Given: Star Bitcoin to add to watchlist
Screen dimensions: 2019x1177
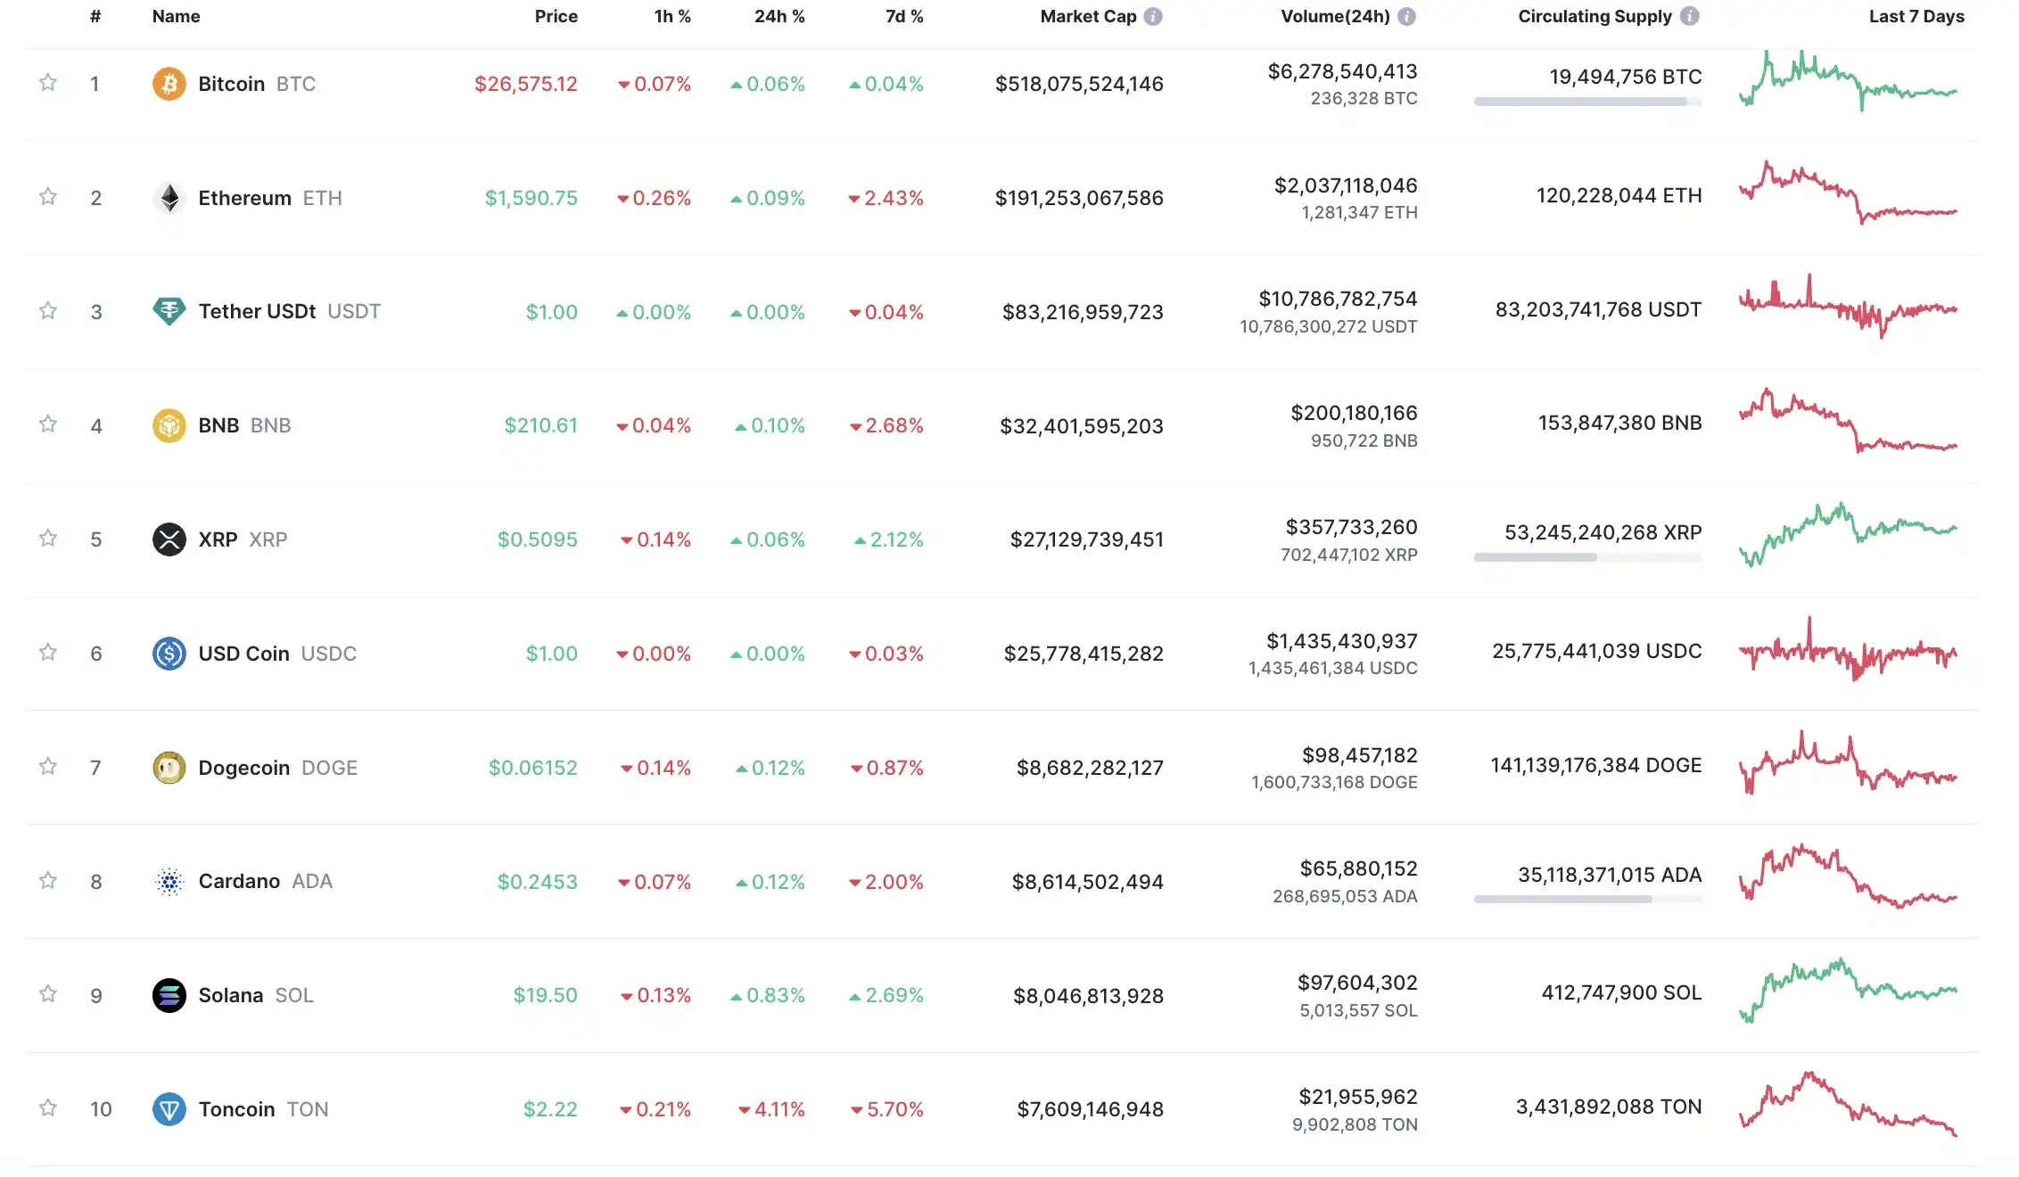Looking at the screenshot, I should [48, 83].
